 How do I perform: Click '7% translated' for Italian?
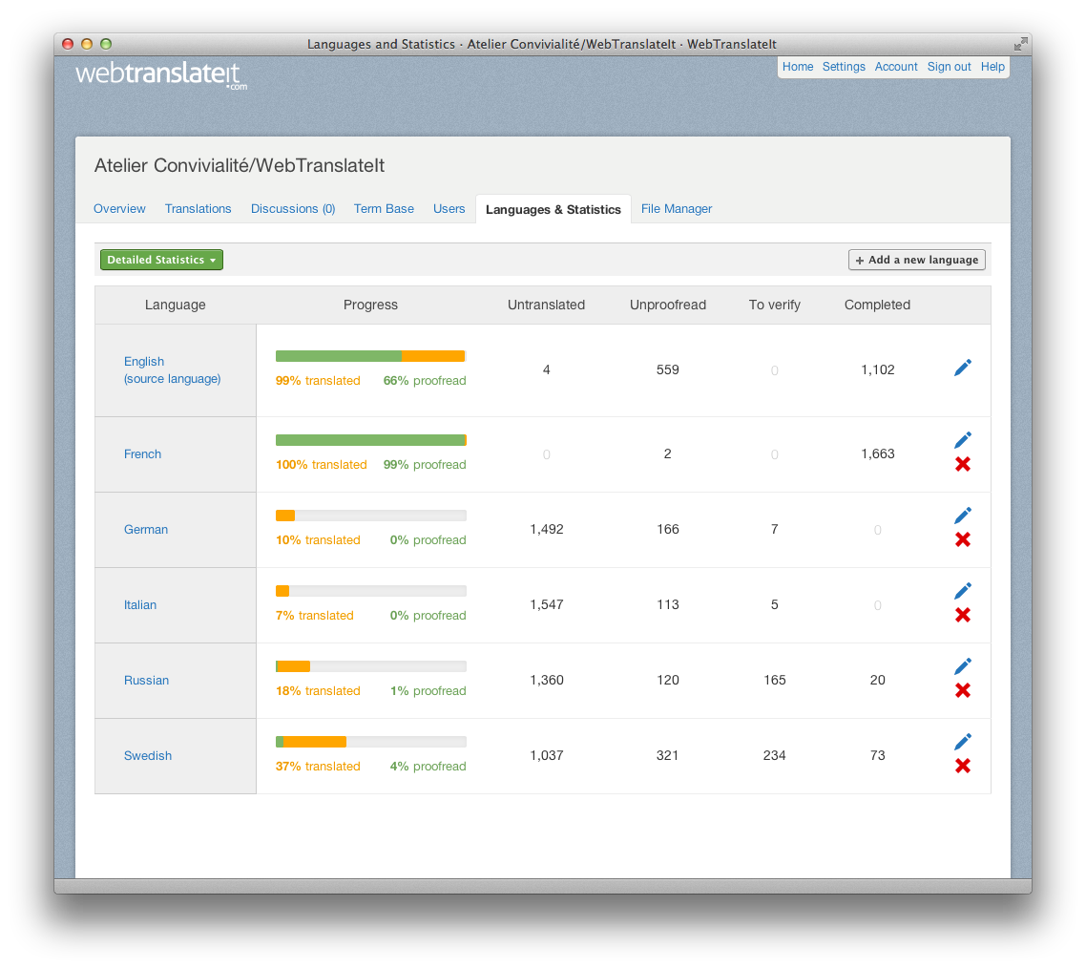click(x=314, y=615)
